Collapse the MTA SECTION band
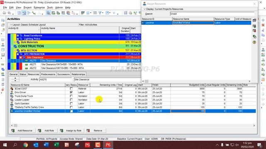266x149 pixels. [x=15, y=50]
